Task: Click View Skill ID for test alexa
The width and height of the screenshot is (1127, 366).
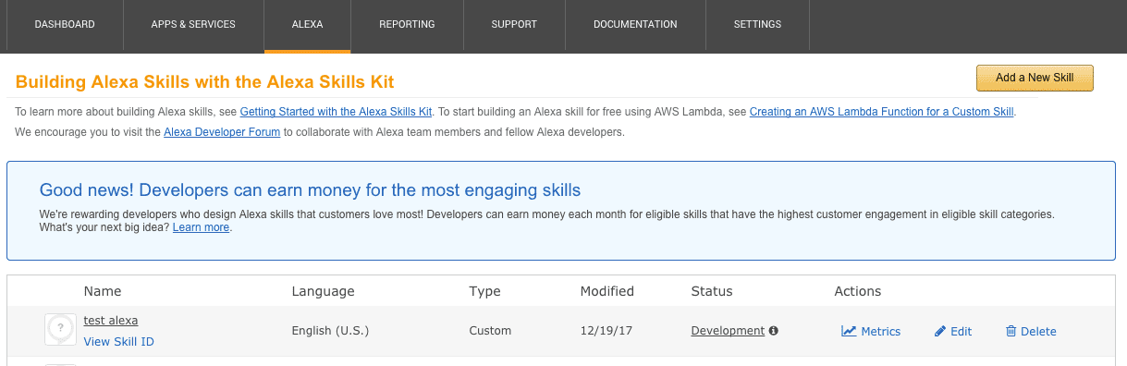Action: tap(119, 341)
